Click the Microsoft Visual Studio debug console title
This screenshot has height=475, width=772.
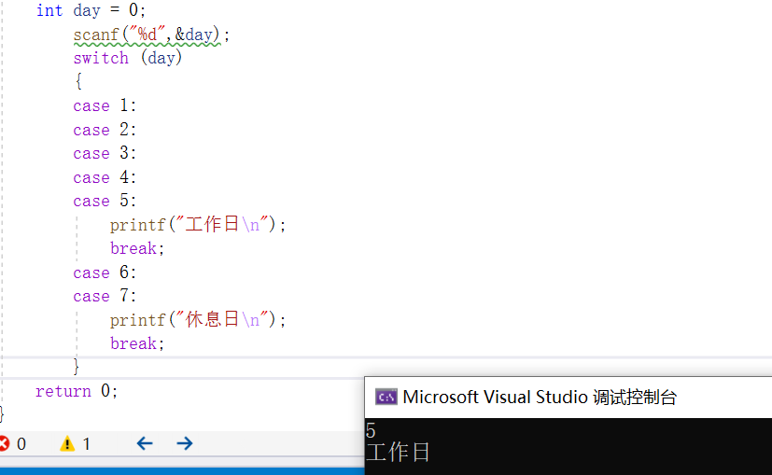pyautogui.click(x=540, y=397)
